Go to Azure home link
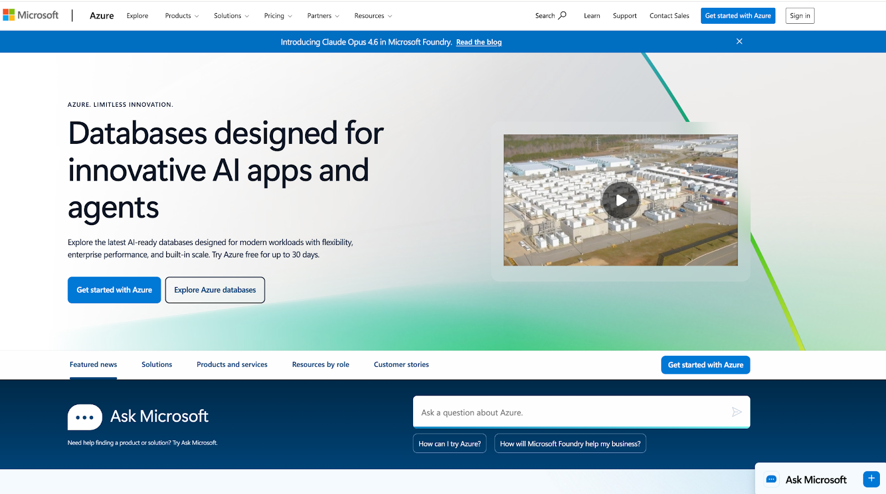 (x=102, y=16)
